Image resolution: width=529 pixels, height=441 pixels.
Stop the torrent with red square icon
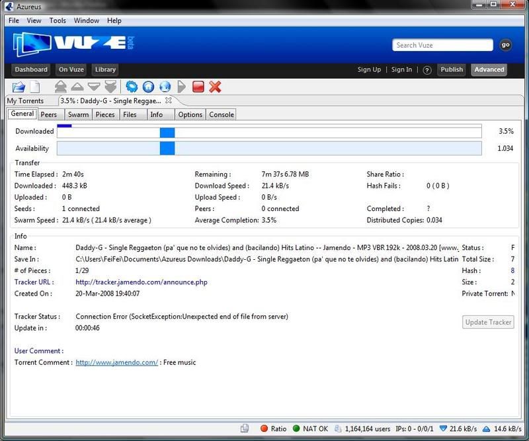pos(198,87)
